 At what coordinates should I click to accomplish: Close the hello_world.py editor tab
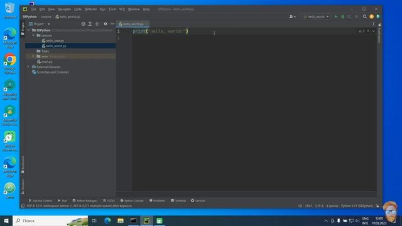(x=146, y=24)
